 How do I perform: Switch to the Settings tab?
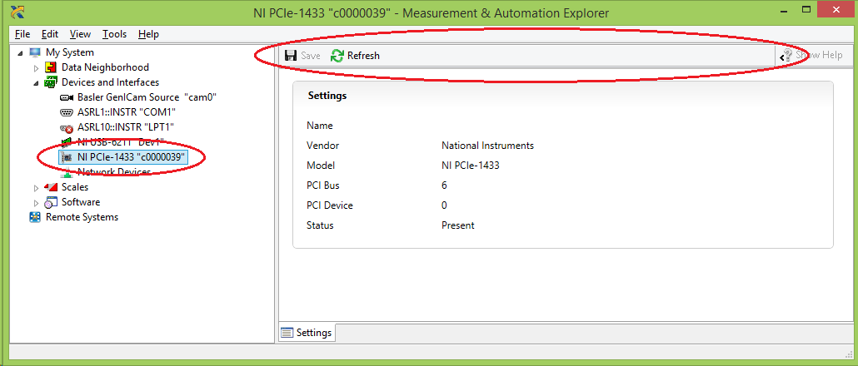click(x=307, y=332)
